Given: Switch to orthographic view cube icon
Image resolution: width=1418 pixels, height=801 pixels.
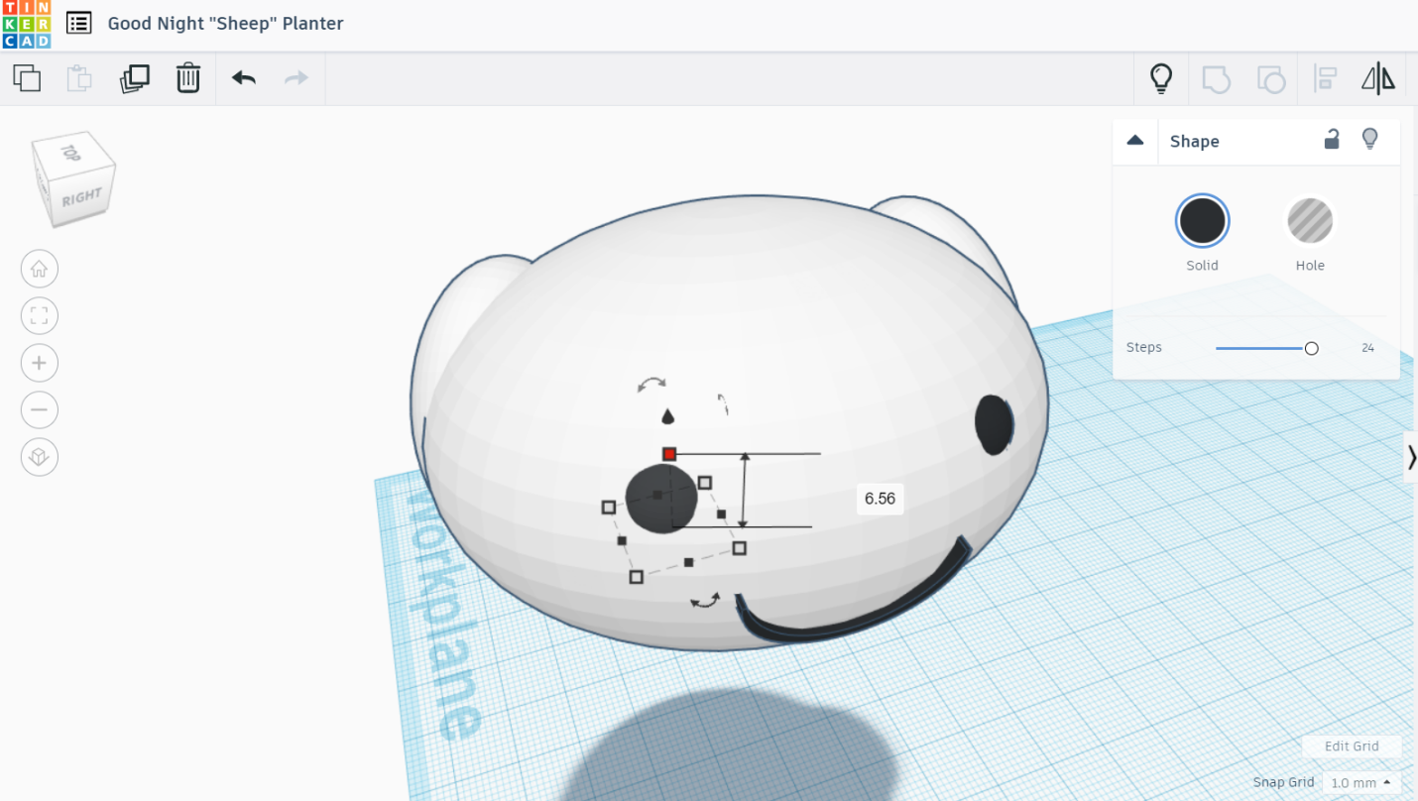Looking at the screenshot, I should tap(40, 457).
